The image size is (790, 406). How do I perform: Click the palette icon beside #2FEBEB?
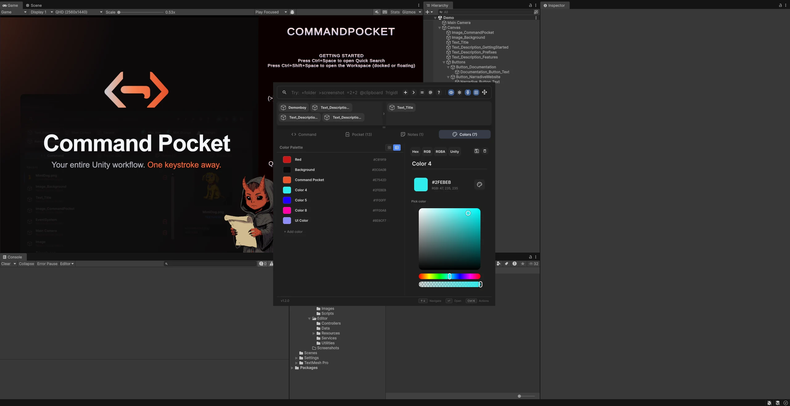pos(479,185)
